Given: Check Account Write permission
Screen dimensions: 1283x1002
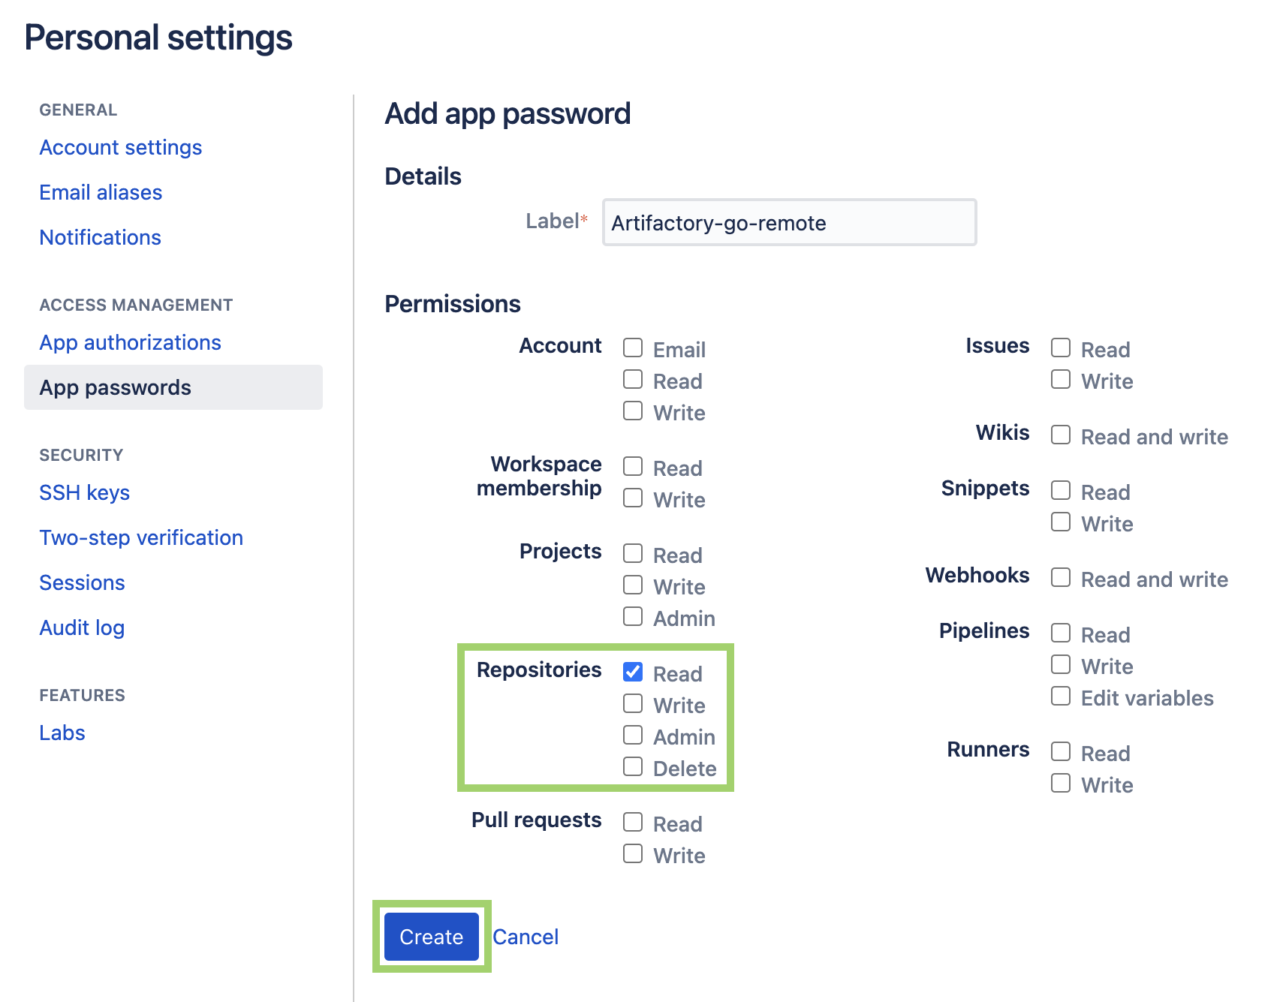Looking at the screenshot, I should (x=633, y=411).
